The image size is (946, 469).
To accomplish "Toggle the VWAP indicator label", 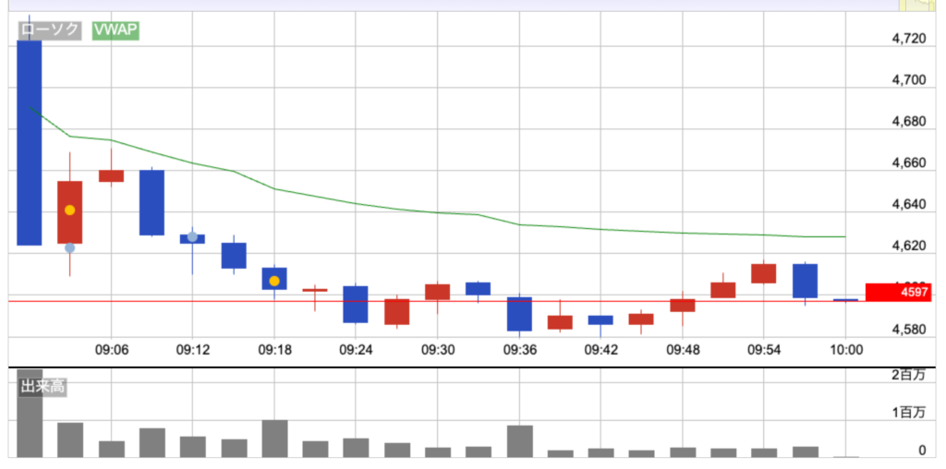I will [115, 30].
